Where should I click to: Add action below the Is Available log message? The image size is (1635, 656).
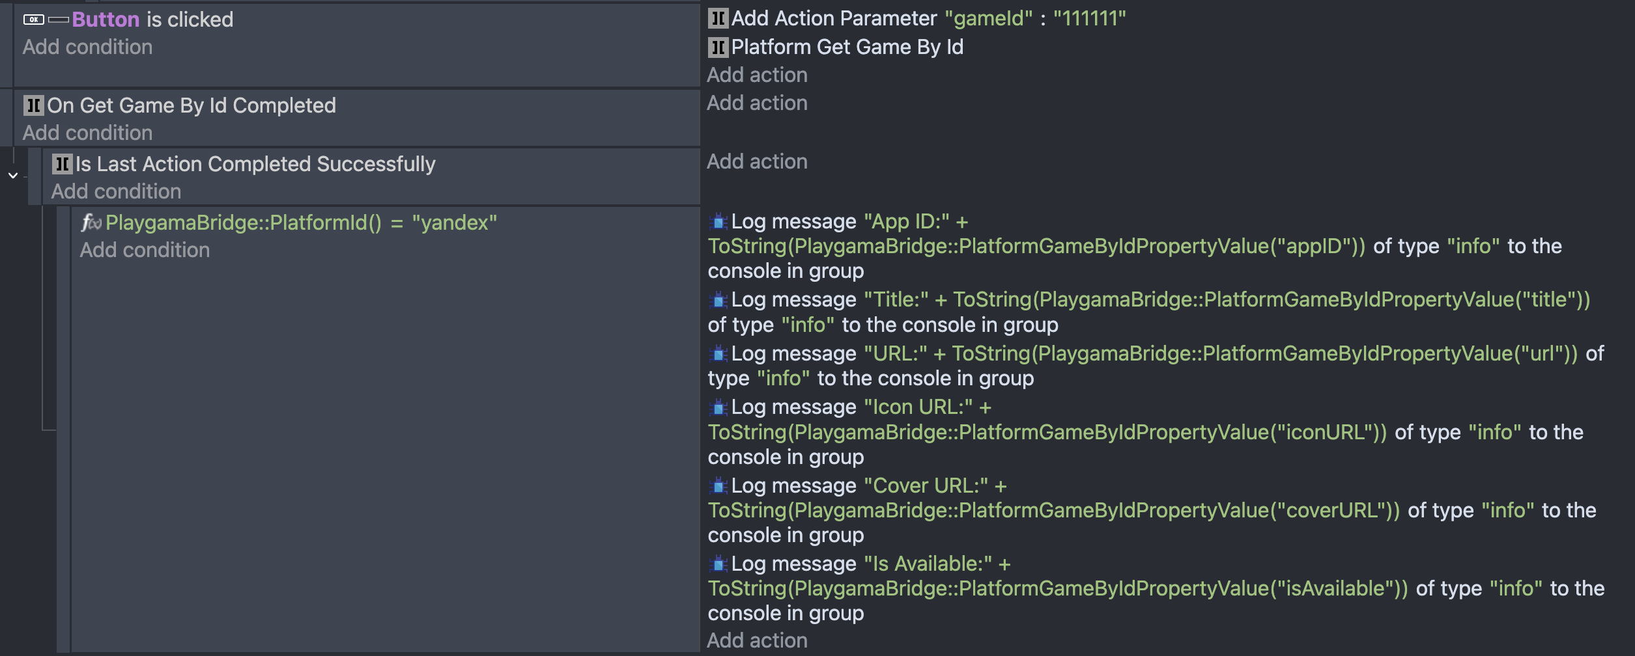[757, 640]
